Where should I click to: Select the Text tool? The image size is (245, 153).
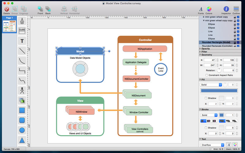pos(22,41)
